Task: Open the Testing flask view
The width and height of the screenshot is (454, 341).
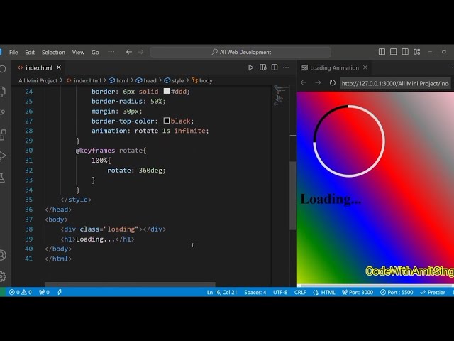Action: click(3, 178)
